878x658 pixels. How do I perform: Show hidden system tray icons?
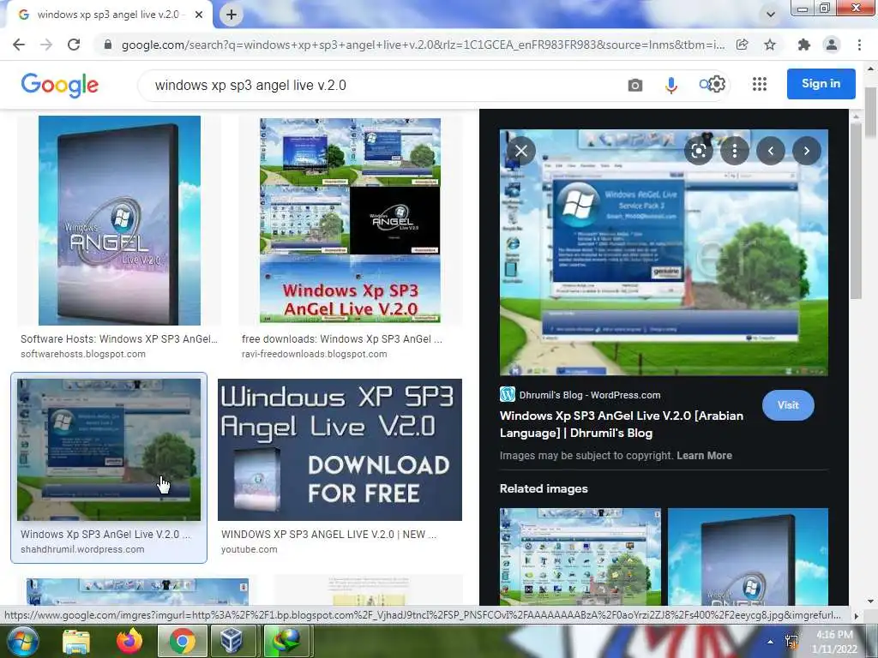pos(771,642)
